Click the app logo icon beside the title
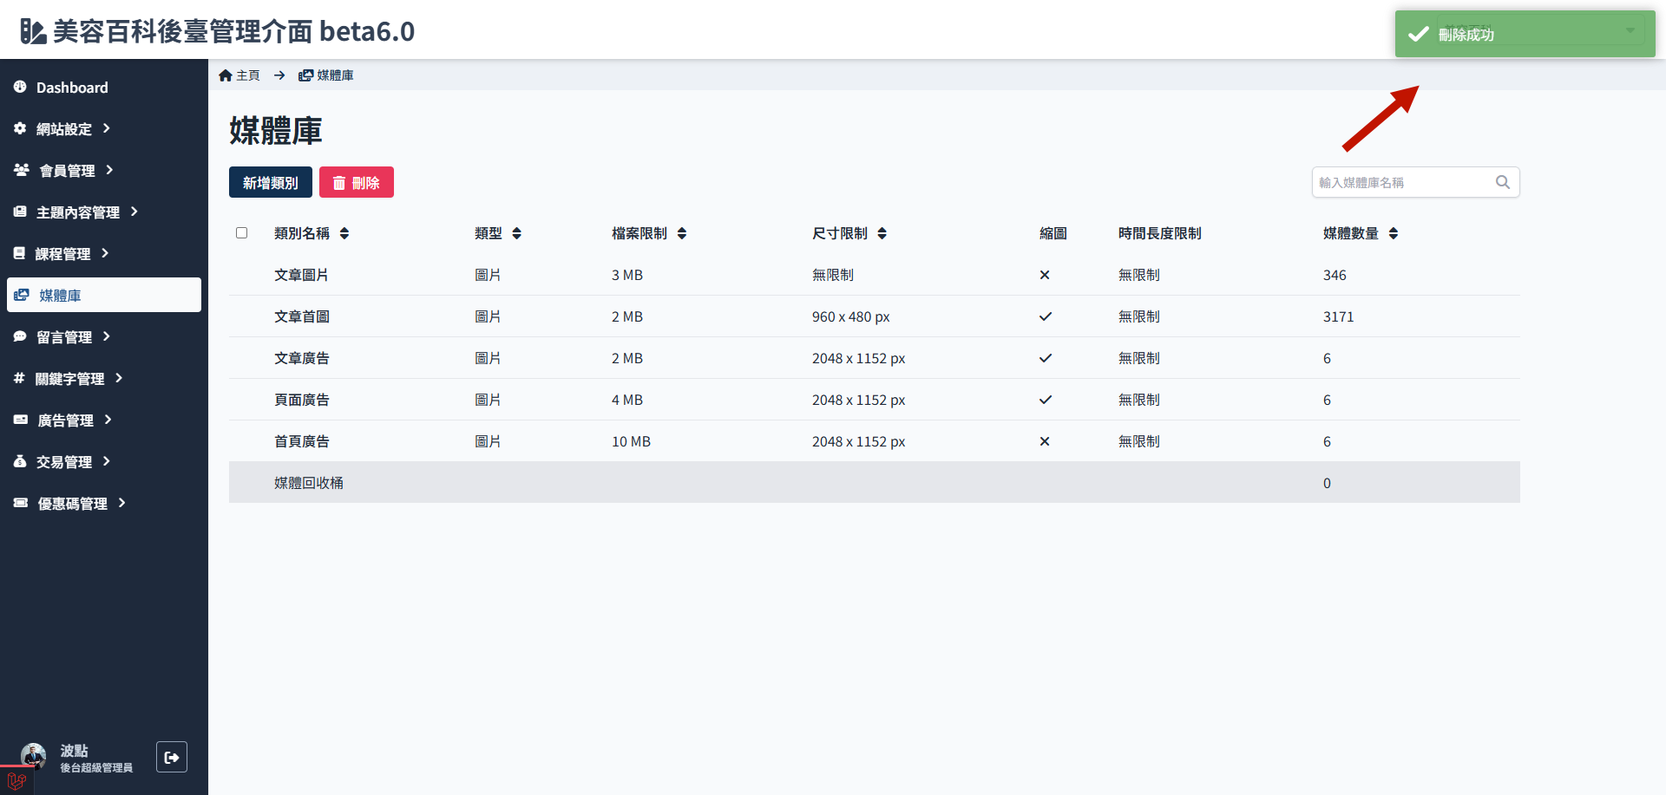 tap(33, 31)
